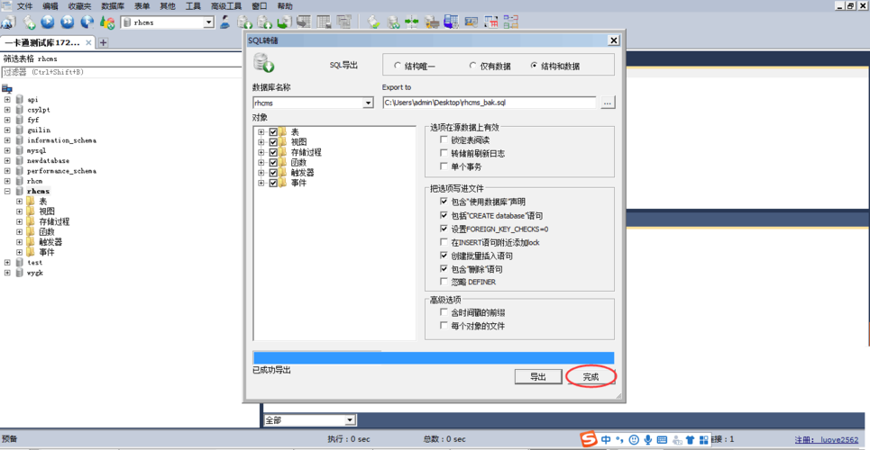Open the 编辑 menu

[x=50, y=6]
